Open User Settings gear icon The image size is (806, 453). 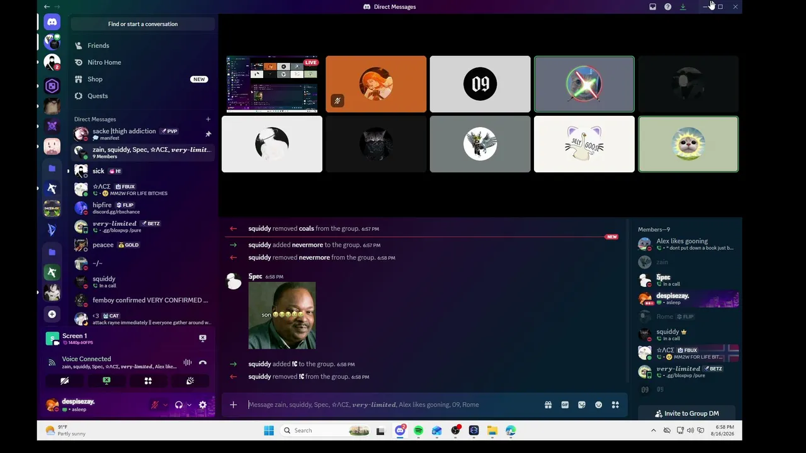203,405
